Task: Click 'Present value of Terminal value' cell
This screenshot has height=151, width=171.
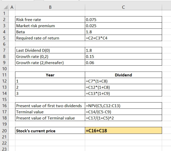Action: (50, 118)
